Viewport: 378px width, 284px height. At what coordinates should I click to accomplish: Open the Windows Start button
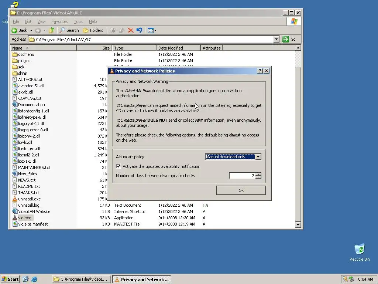(10, 279)
